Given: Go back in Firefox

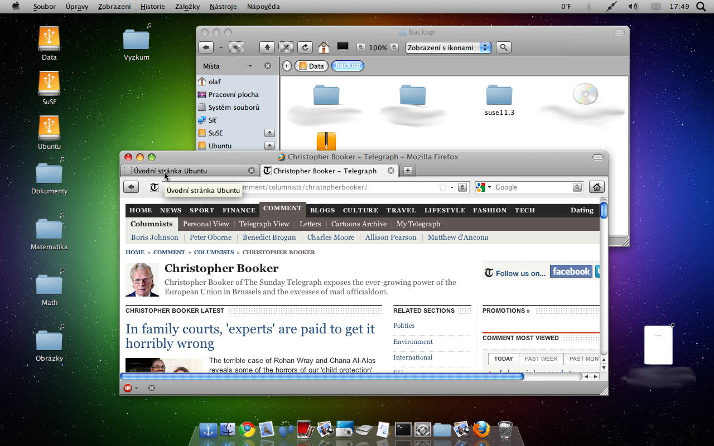Looking at the screenshot, I should [131, 187].
